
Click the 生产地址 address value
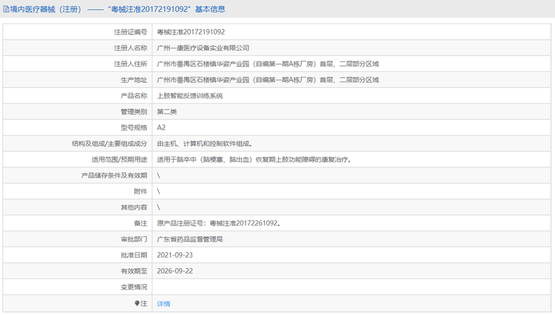tap(268, 80)
